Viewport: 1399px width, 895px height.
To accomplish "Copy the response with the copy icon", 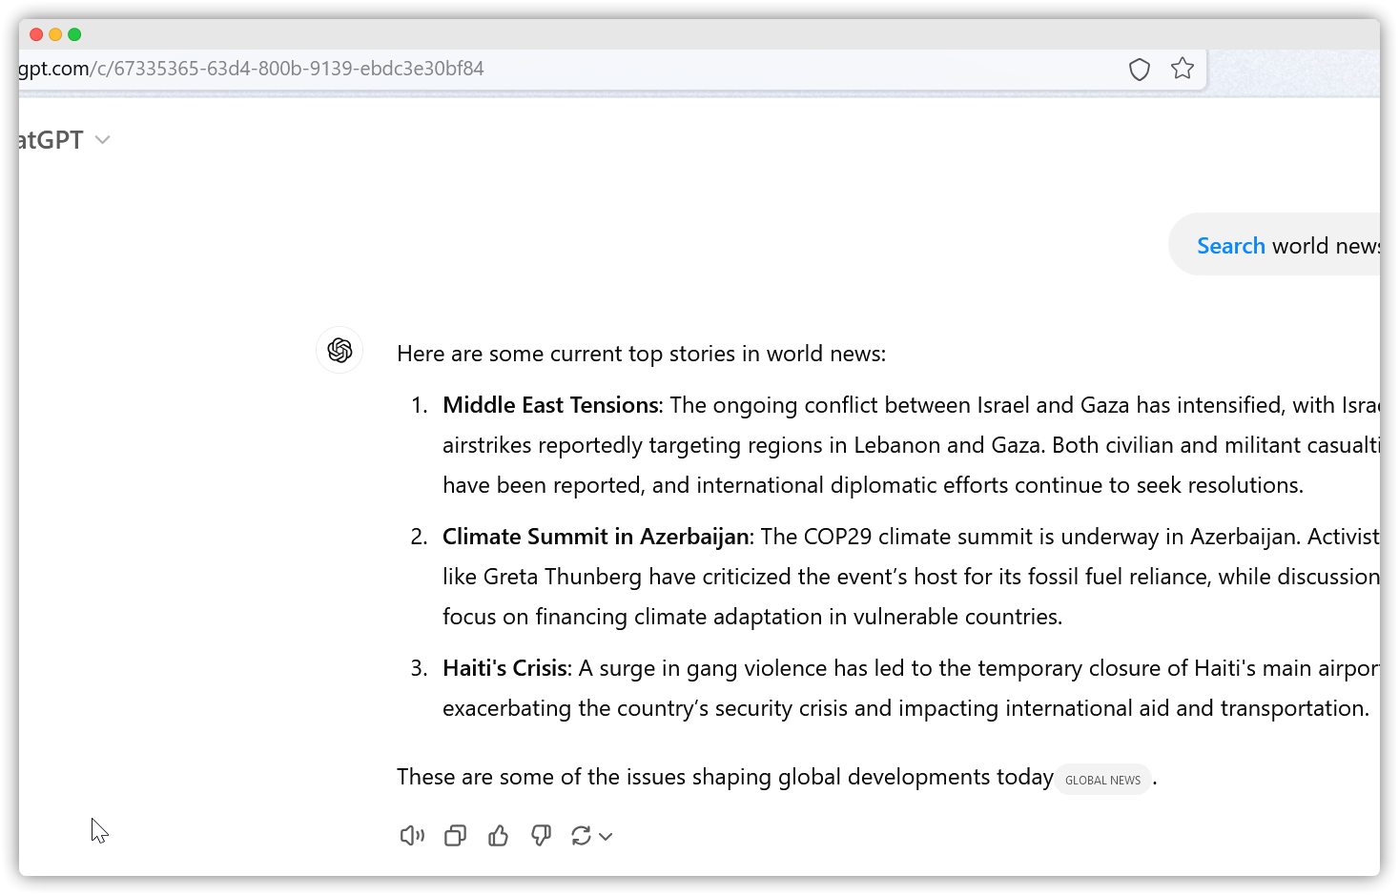I will [x=455, y=836].
